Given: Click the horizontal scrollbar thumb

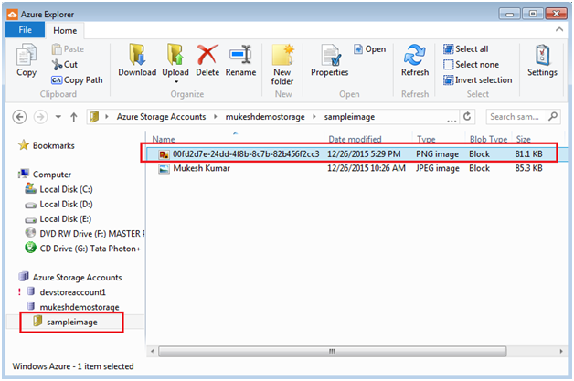Looking at the screenshot, I should (x=332, y=352).
